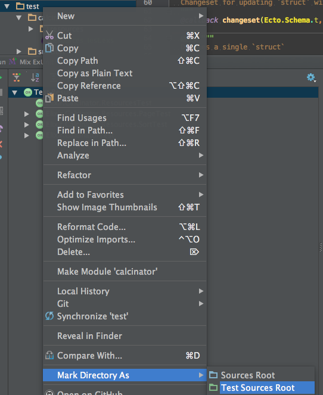Choose Copy from context menu
Viewport: 323px width, 395px height.
[x=125, y=48]
